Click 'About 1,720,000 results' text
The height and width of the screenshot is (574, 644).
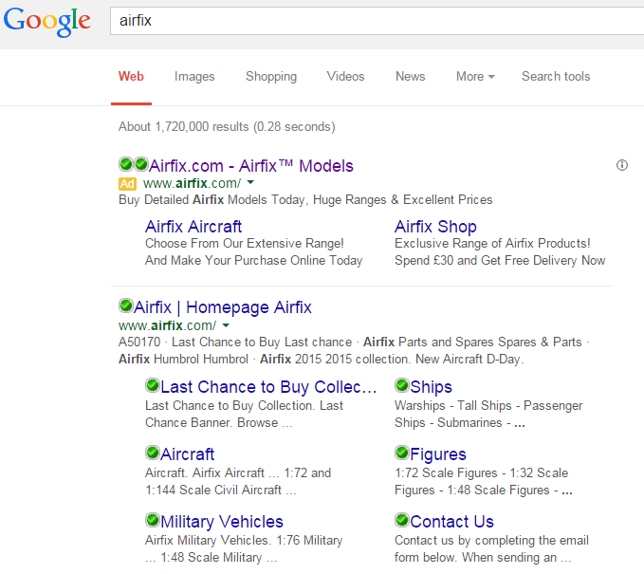[x=184, y=126]
